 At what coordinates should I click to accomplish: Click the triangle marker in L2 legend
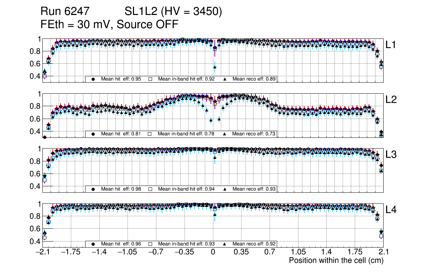pyautogui.click(x=225, y=134)
